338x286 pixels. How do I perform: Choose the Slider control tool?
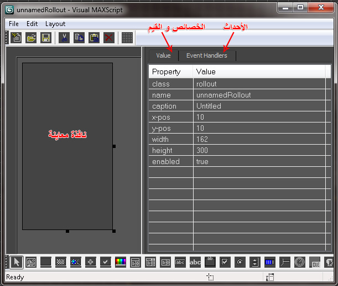tap(285, 262)
